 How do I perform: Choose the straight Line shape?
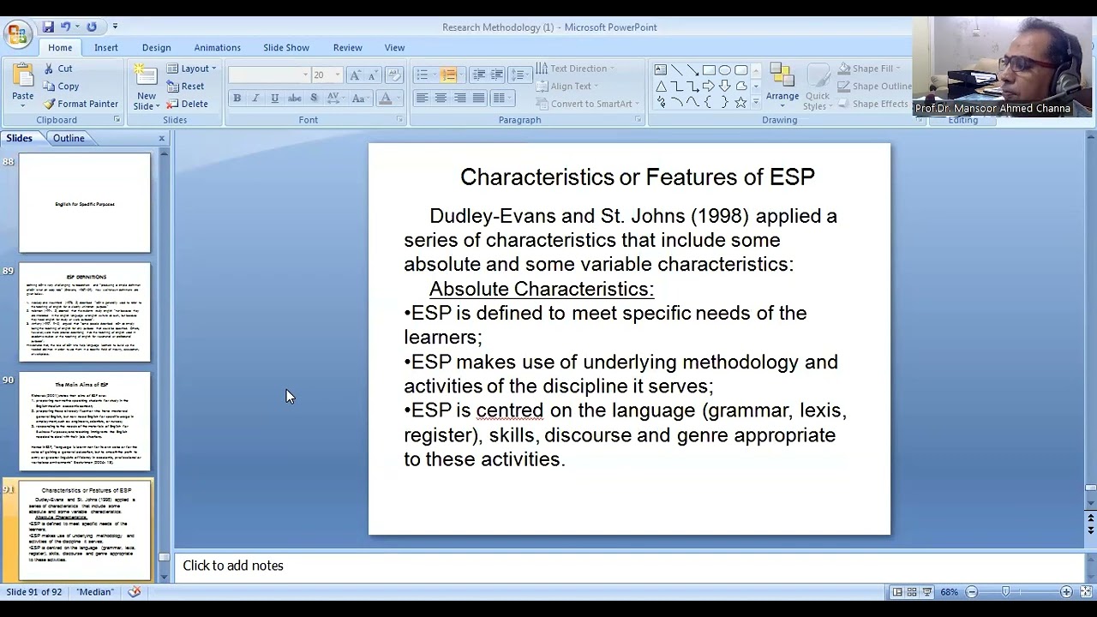pos(676,69)
